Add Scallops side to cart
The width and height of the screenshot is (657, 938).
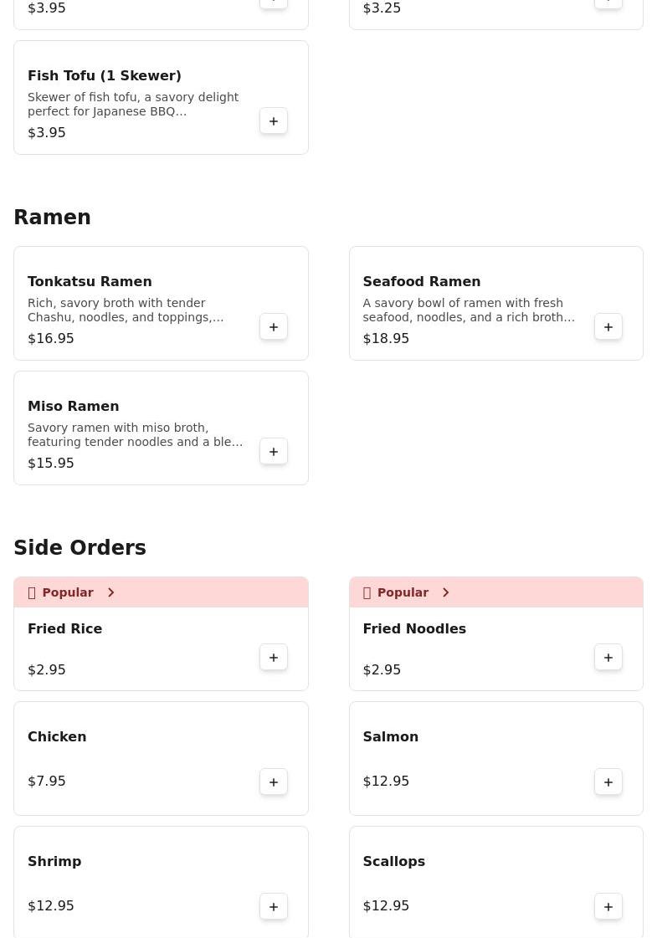(x=608, y=907)
